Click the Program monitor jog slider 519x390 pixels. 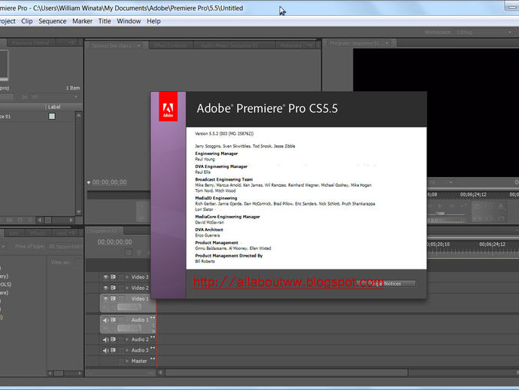coord(447,220)
